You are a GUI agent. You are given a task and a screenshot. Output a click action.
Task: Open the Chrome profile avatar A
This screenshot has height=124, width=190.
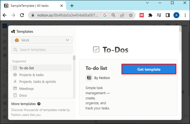(x=177, y=15)
